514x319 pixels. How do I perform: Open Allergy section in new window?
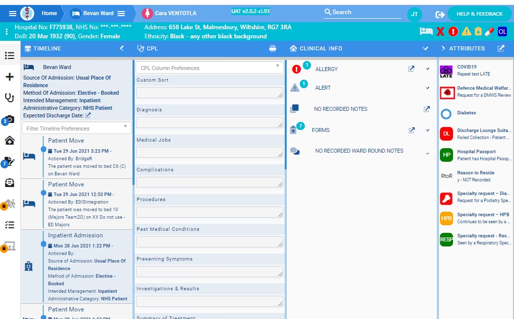411,69
